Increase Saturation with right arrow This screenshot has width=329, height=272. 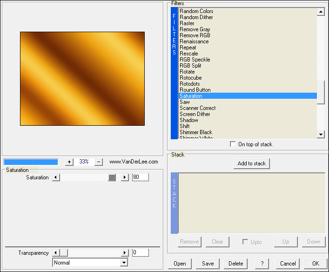[125, 177]
